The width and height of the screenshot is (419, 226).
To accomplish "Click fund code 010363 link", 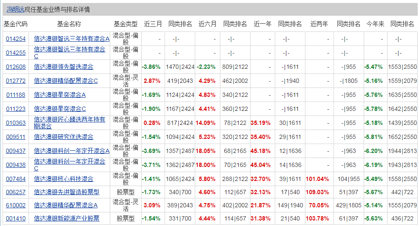I will pos(16,123).
